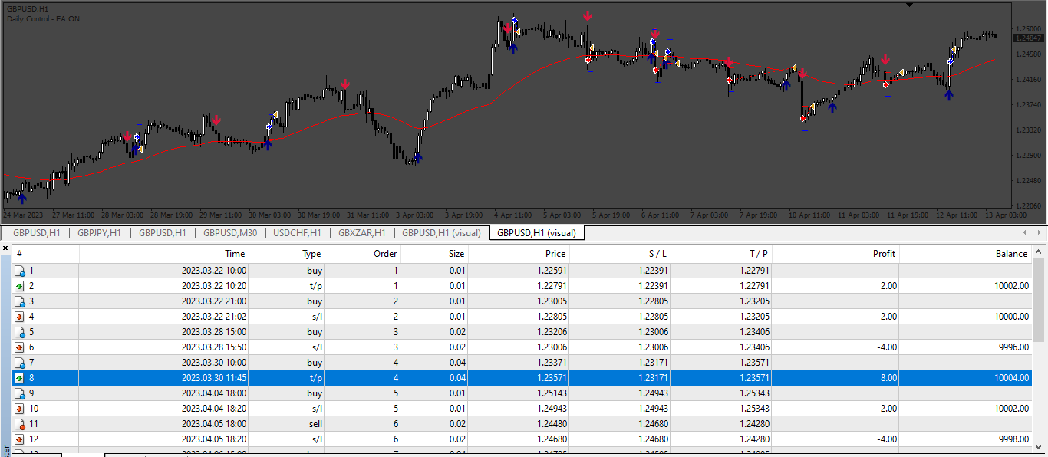Viewport: 1048px width, 457px height.
Task: Click the stop-loss icon in row 12
Action: (x=20, y=439)
